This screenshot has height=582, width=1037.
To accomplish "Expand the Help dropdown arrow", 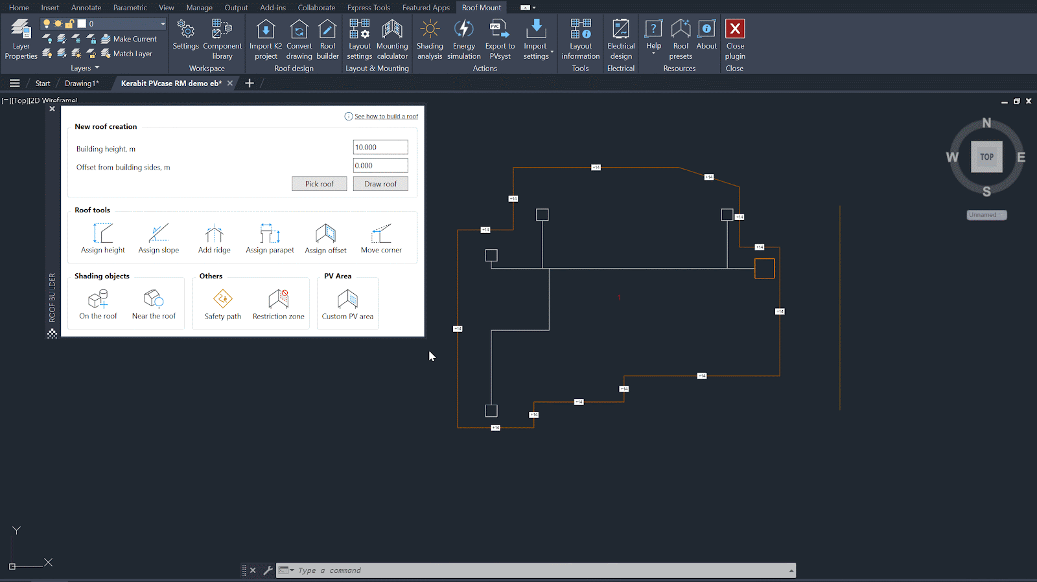I will coord(653,54).
